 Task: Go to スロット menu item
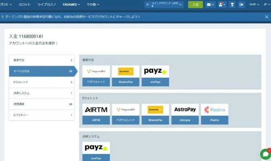[x=25, y=4]
